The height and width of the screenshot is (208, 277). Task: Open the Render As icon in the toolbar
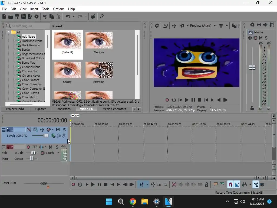pyautogui.click(x=30, y=17)
